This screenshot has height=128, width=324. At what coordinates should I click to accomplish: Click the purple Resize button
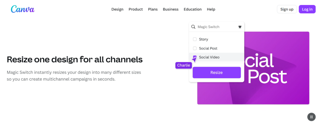216,73
